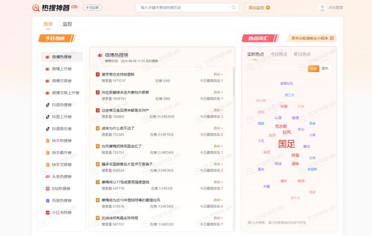The width and height of the screenshot is (372, 236).
Task: Click 跳转 arrow for rank 8 item
Action: click(x=218, y=200)
